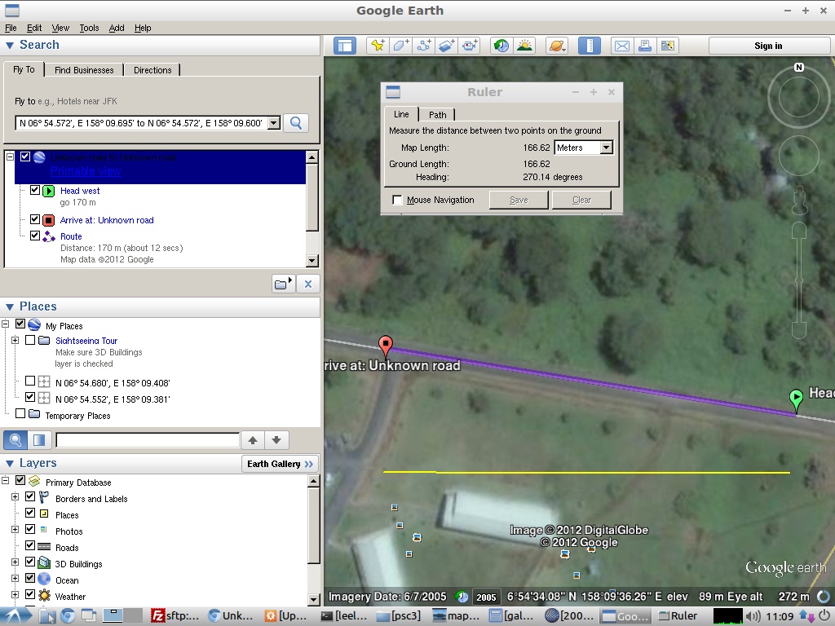
Task: Collapse the Layers panel
Action: pyautogui.click(x=10, y=464)
